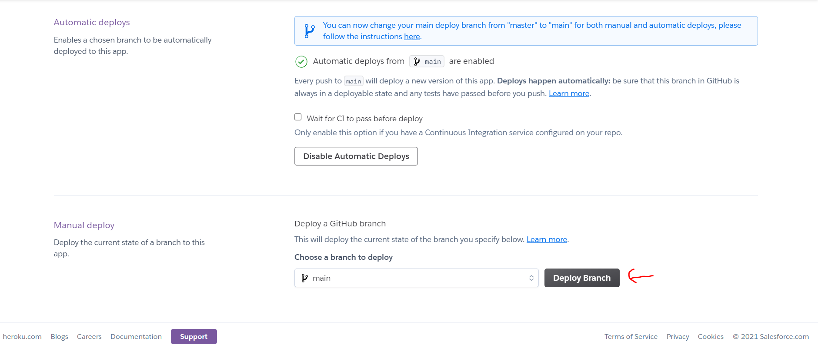Click the branch icon in the blue info banner

click(x=309, y=31)
